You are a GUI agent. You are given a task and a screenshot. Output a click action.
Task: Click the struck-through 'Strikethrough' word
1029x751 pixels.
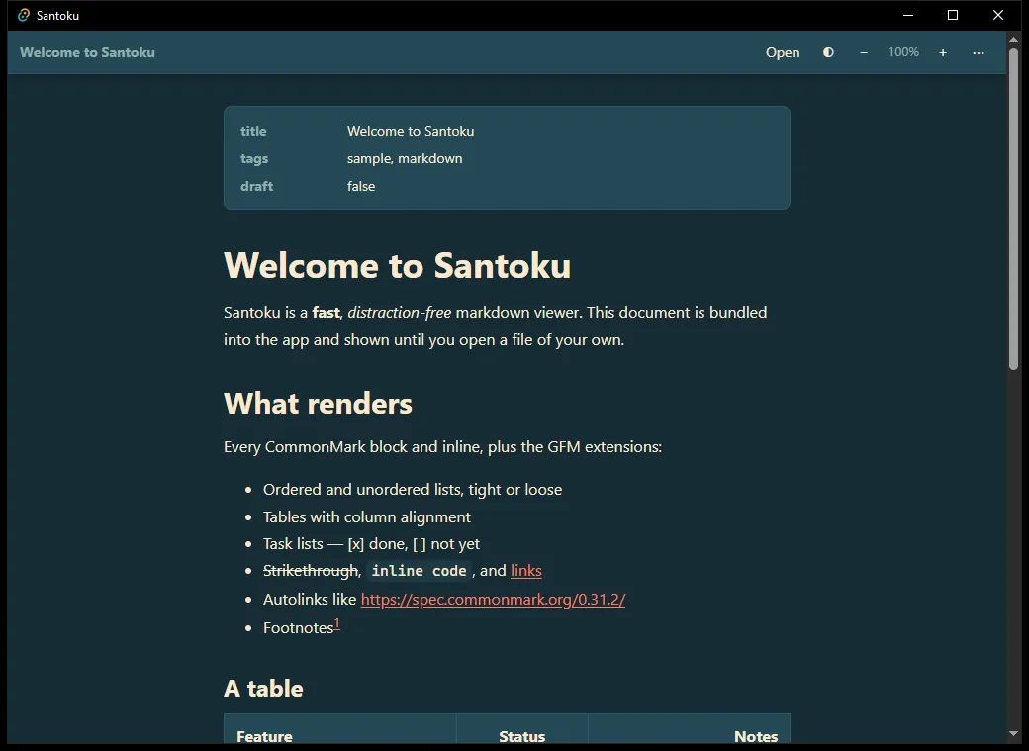coord(311,571)
